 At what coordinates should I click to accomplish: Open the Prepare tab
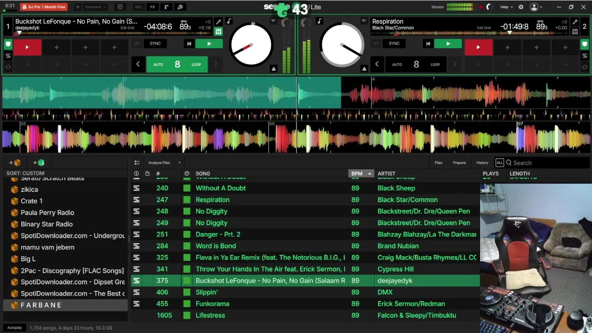459,163
